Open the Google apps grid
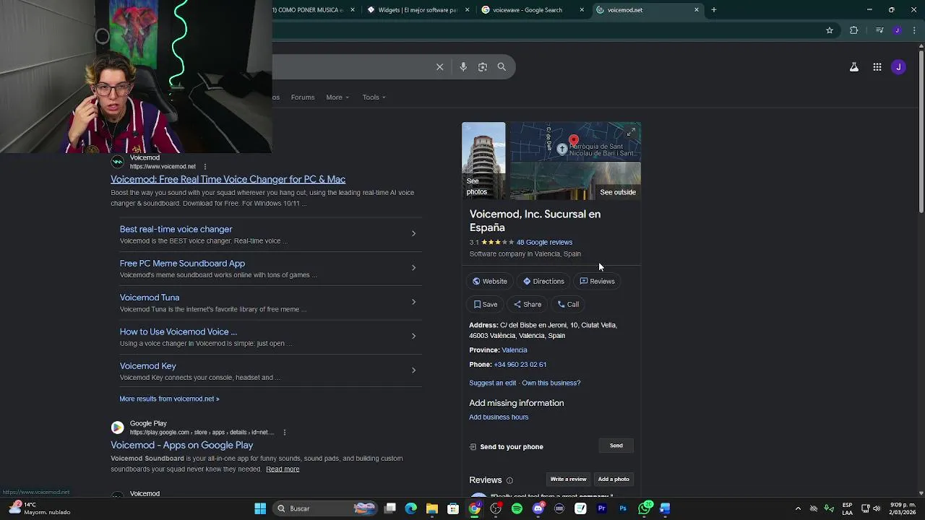 tap(877, 67)
